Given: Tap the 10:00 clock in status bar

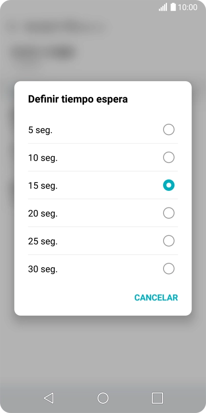Looking at the screenshot, I should tap(187, 7).
